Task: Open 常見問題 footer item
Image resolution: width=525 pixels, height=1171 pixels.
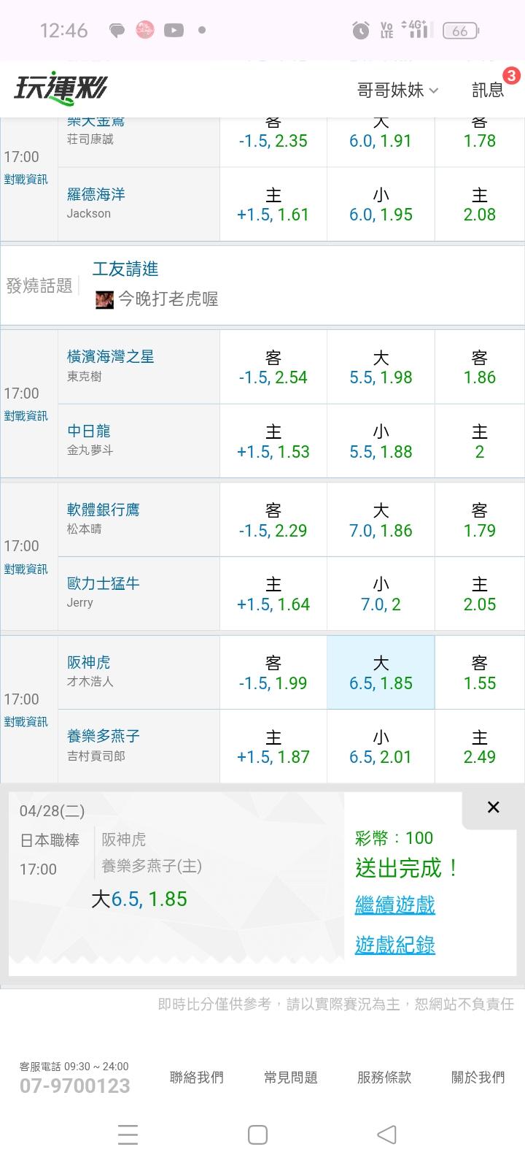Action: tap(290, 1077)
